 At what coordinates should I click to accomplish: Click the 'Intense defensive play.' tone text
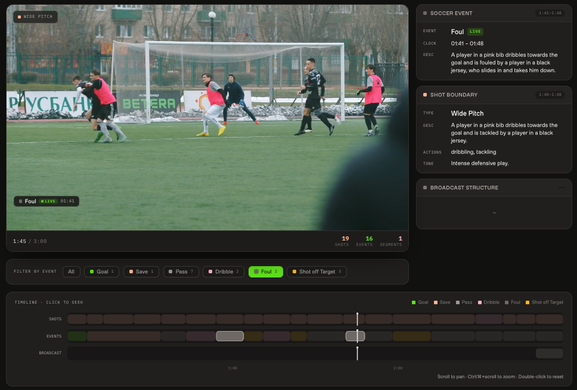[x=479, y=163]
